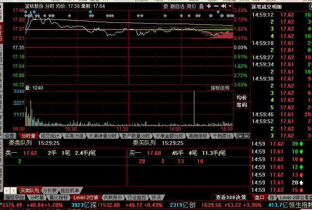The width and height of the screenshot is (312, 210).
Task: Click the 恒生指数 ticker label
Action: (300, 205)
